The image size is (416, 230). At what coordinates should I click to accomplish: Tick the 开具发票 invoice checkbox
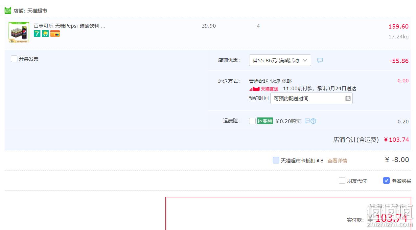[14, 59]
